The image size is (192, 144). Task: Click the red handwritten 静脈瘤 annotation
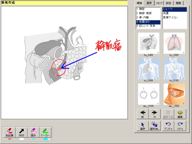tap(108, 45)
